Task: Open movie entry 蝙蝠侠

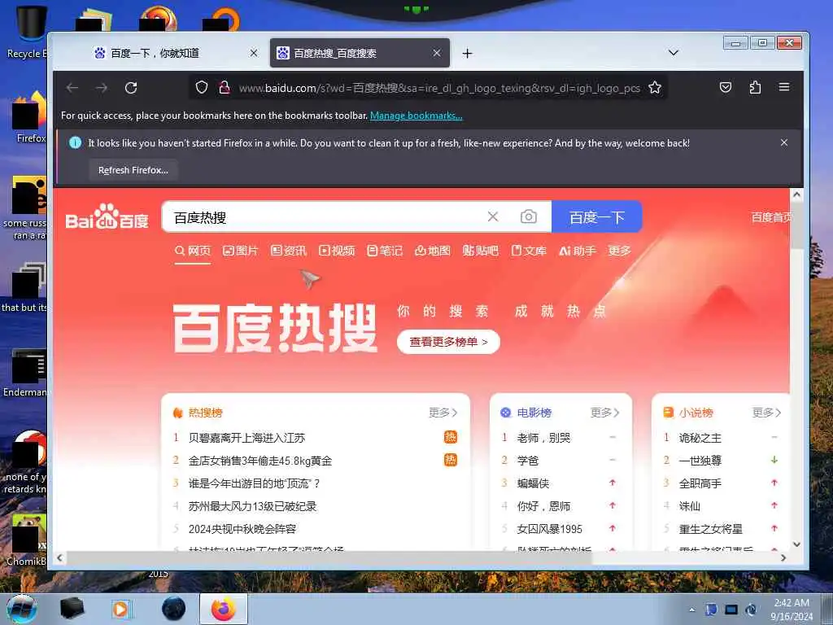Action: tap(533, 483)
